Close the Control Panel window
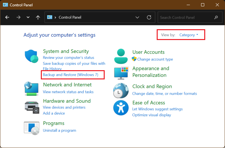 217,5
